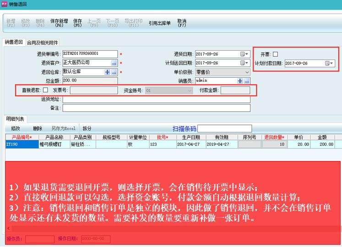Switch to the 合同及相关附件 tab
Screen dimensions: 342x247
[43, 43]
